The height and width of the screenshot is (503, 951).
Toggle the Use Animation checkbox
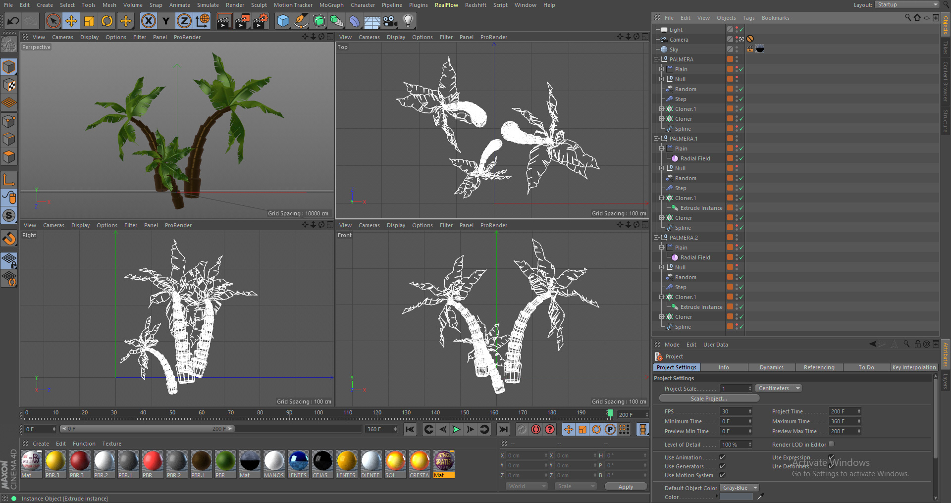722,457
